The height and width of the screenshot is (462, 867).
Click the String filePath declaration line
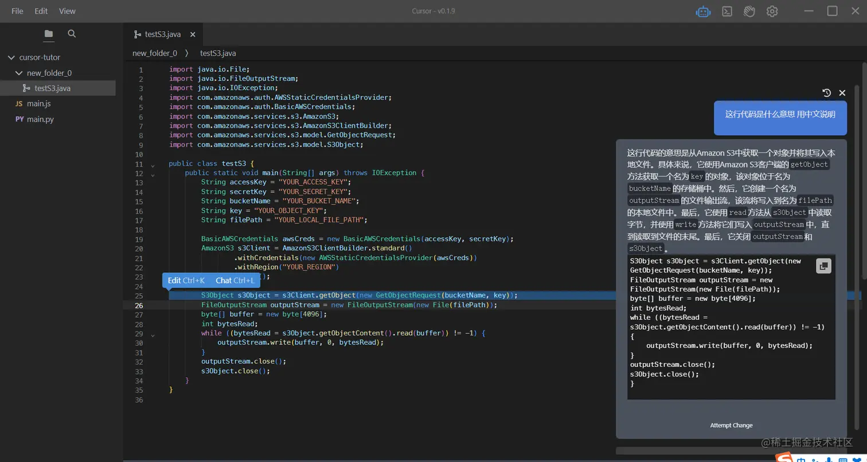point(284,220)
